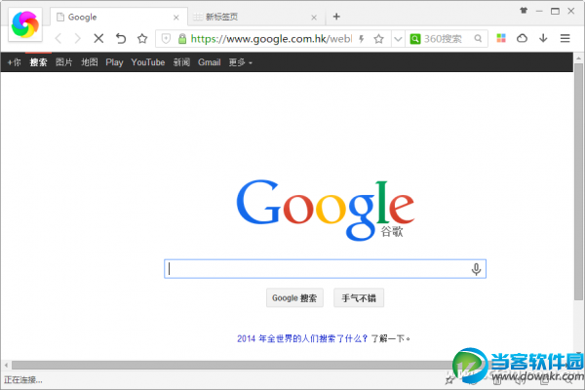
Task: Click the scroll left arrow on horizontal scrollbar
Action: [x=6, y=365]
